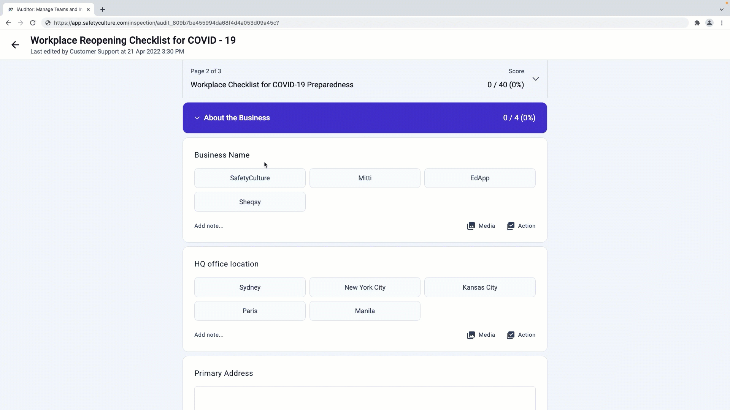Create action for HQ office location question
The height and width of the screenshot is (410, 730).
521,335
